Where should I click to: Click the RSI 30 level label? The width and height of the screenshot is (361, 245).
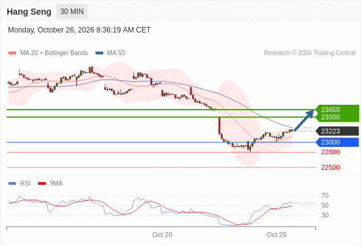pyautogui.click(x=325, y=215)
